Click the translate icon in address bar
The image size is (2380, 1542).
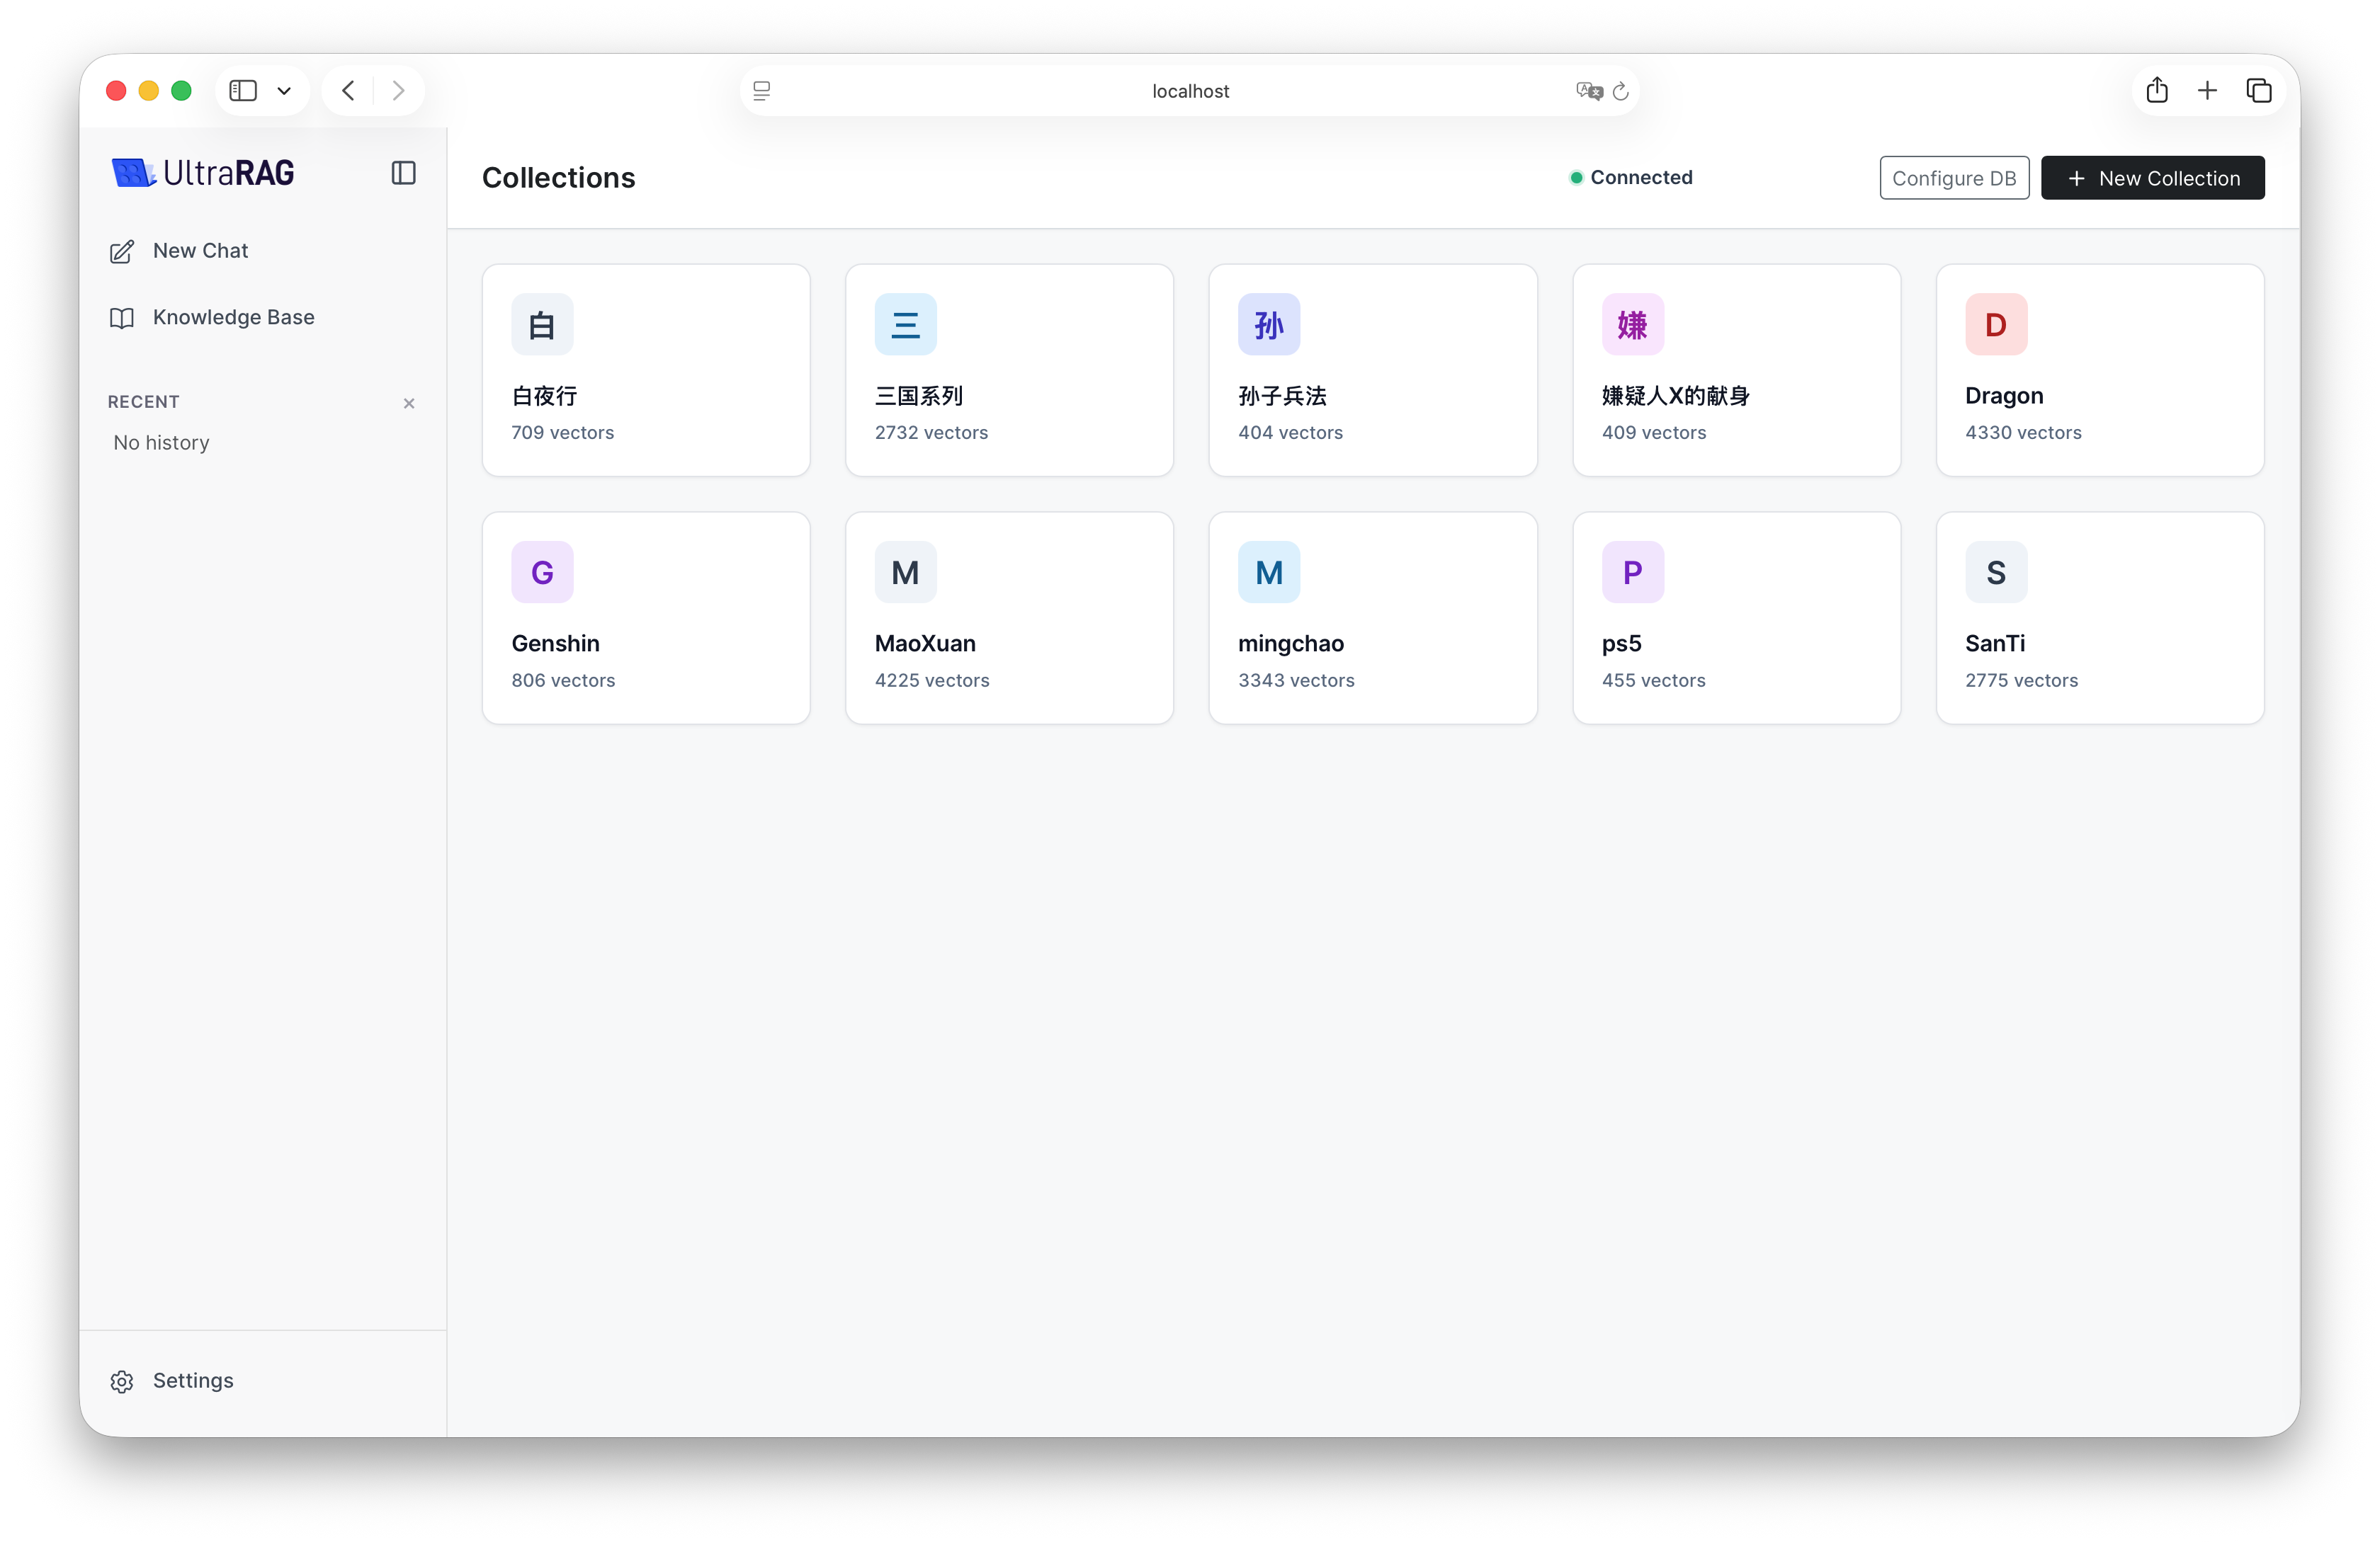coord(1589,91)
